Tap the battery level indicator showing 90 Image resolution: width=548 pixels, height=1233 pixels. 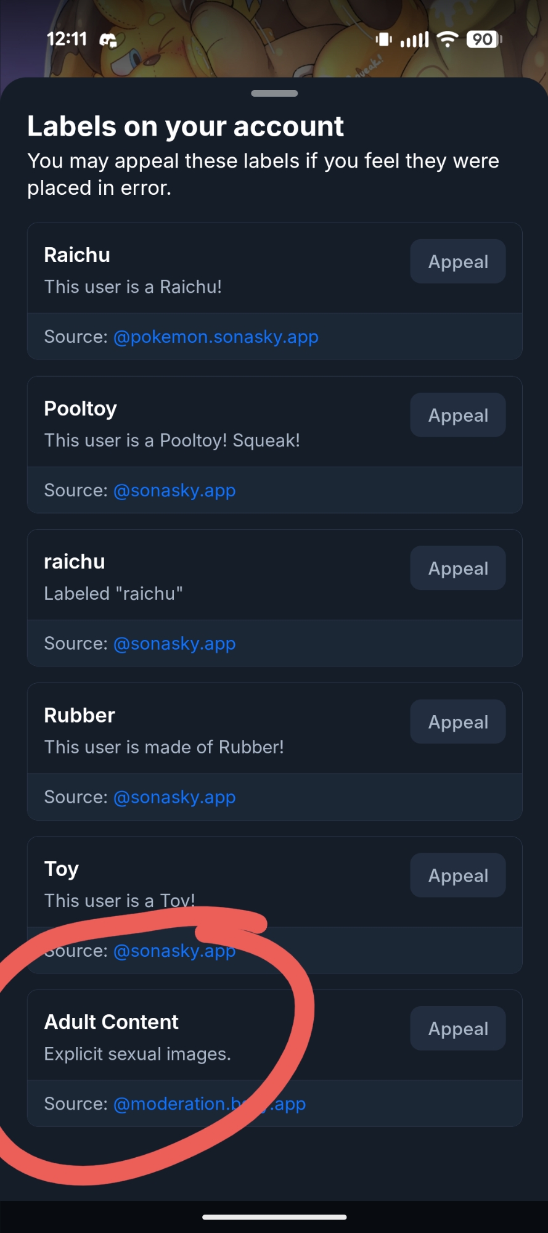[x=484, y=39]
